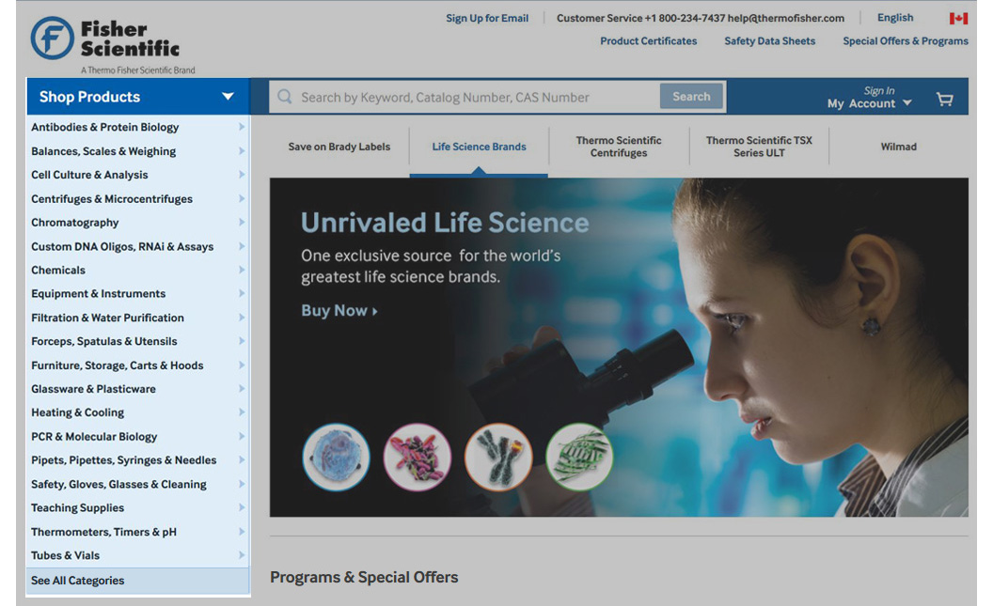993x606 pixels.
Task: Collapse the Shop Products dropdown menu
Action: point(228,97)
